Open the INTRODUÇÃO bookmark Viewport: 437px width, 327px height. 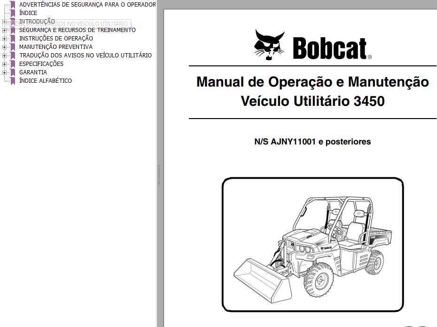point(37,21)
